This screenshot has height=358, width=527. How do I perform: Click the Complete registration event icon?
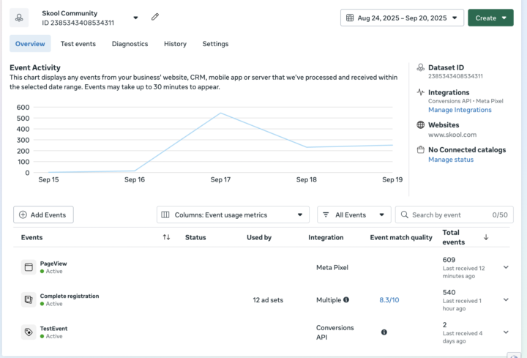pos(29,299)
